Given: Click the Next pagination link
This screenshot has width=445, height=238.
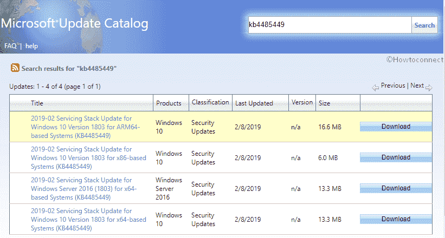Looking at the screenshot, I should click(417, 85).
